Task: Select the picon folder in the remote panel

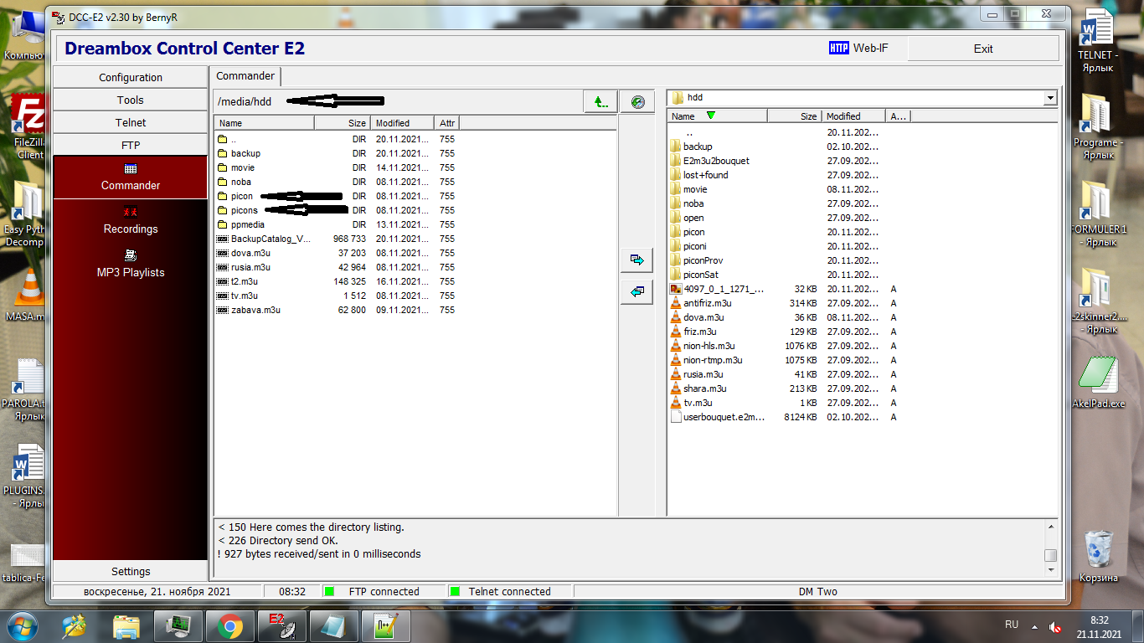Action: (242, 196)
